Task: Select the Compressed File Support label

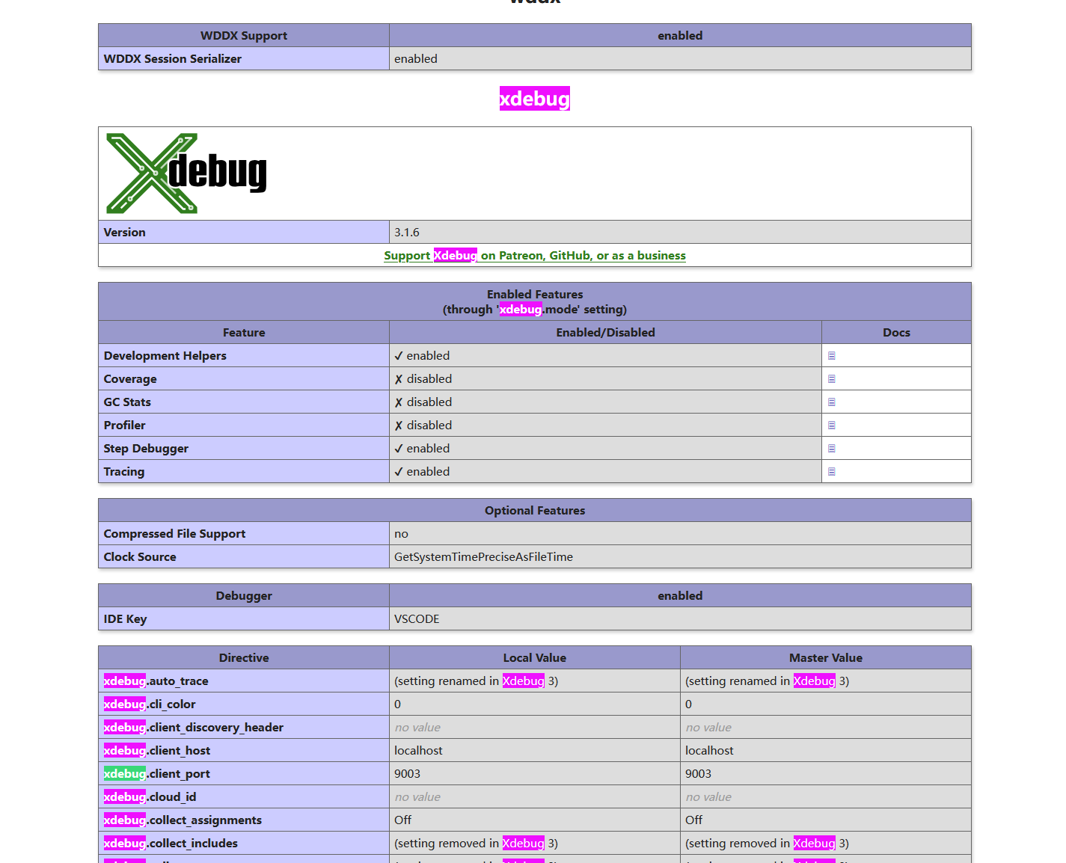Action: click(174, 534)
